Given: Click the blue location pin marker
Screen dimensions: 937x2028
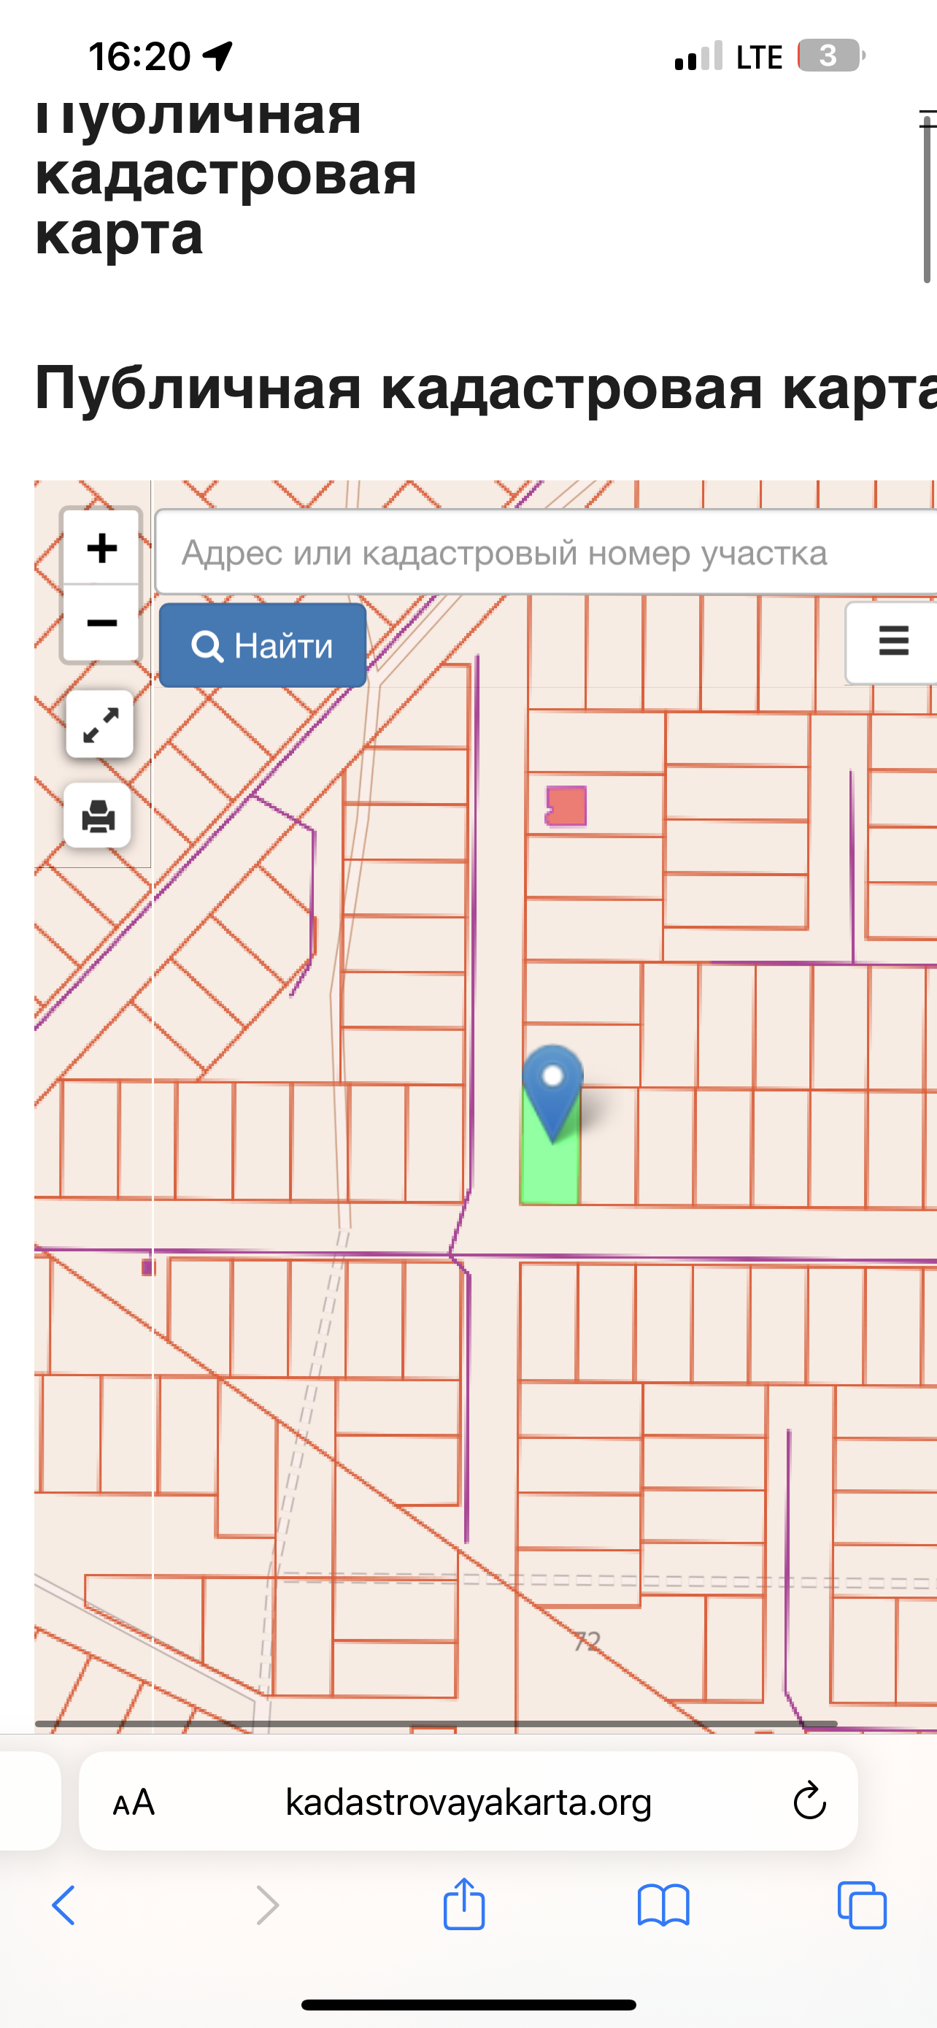Looking at the screenshot, I should coord(553,1092).
